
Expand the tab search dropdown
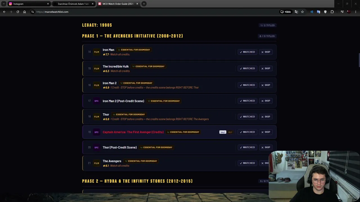(x=4, y=4)
